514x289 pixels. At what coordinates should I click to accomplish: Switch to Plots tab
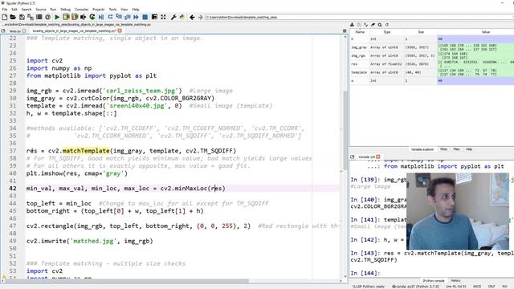pos(443,149)
